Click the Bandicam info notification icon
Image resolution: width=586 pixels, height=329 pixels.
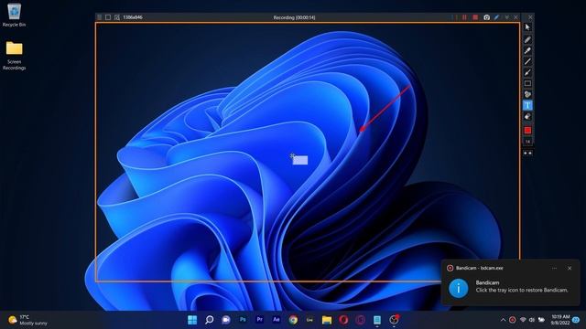click(x=458, y=288)
